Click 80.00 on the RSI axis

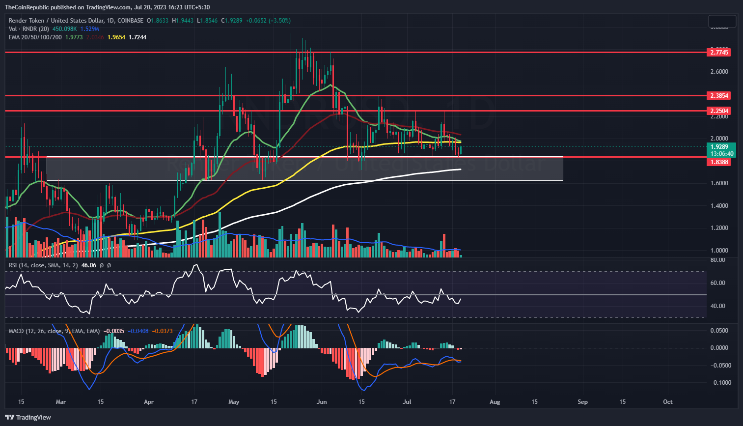718,260
